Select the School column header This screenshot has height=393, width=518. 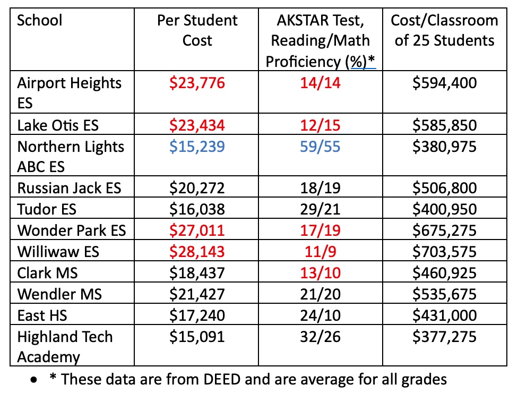tap(39, 20)
